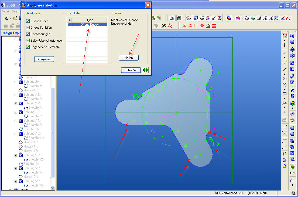298x197 pixels.
Task: Click the red-green layers stack icon
Action: pos(292,167)
